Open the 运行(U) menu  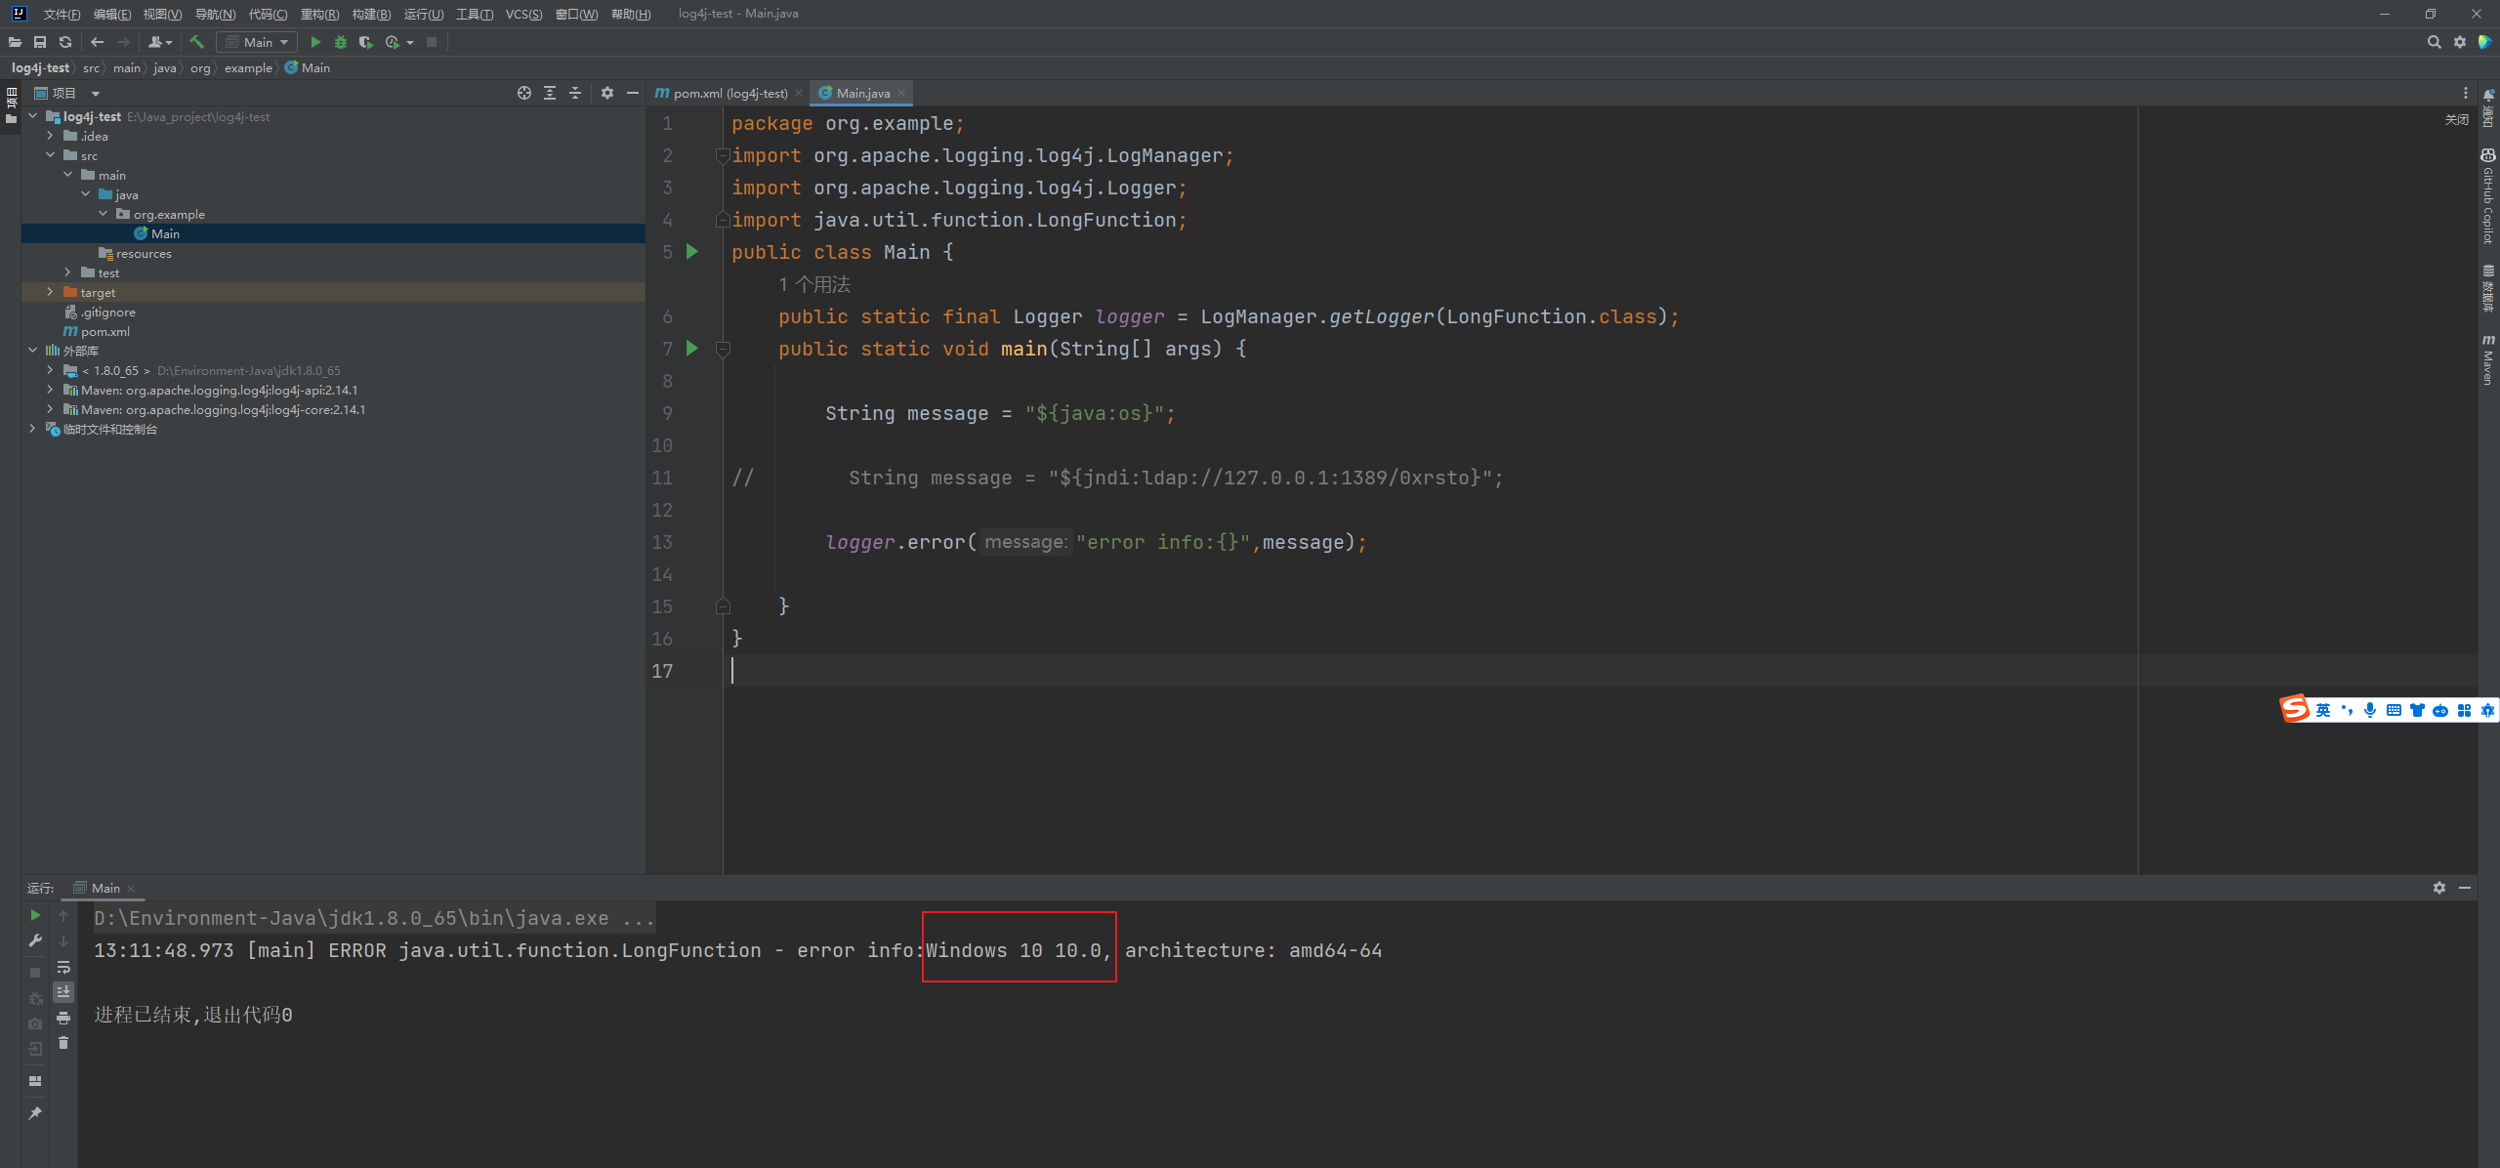423,14
